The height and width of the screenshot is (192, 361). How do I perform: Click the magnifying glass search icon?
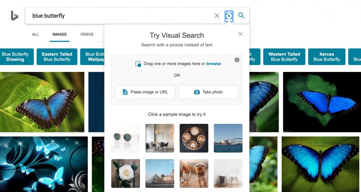pyautogui.click(x=241, y=16)
